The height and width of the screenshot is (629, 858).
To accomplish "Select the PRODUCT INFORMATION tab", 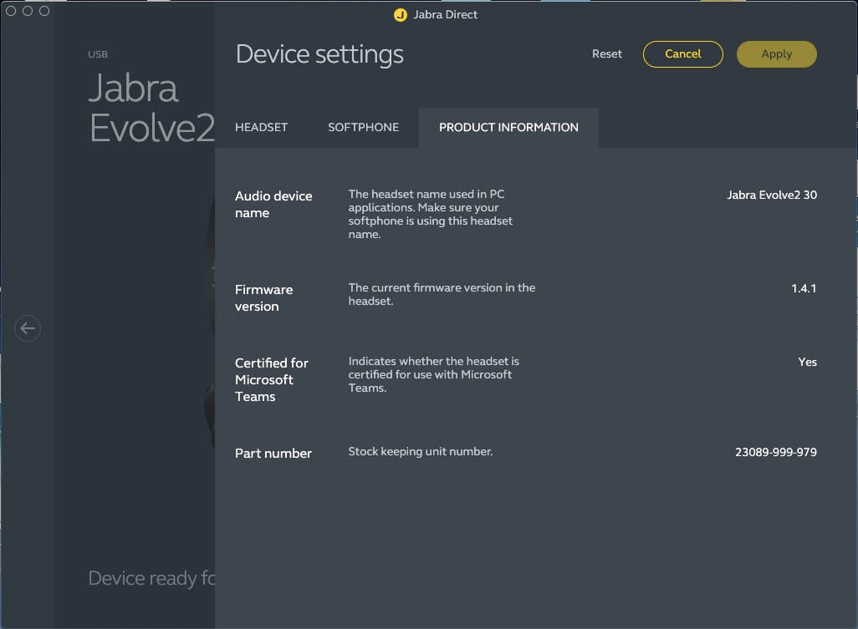I will (508, 127).
